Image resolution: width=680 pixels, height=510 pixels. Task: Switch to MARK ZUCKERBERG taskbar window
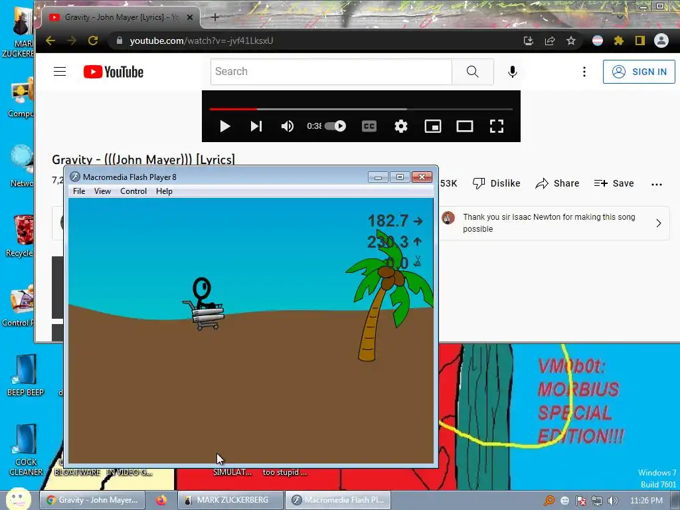tap(230, 500)
